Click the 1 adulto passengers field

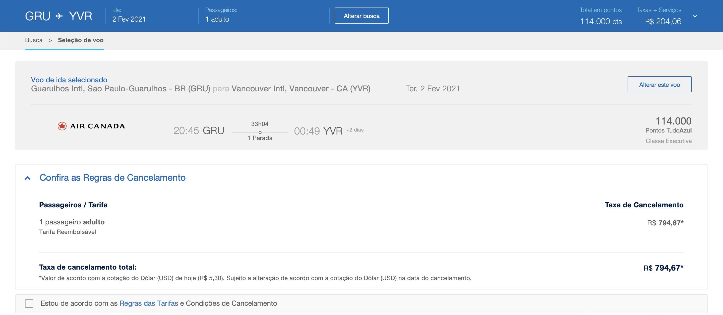217,19
